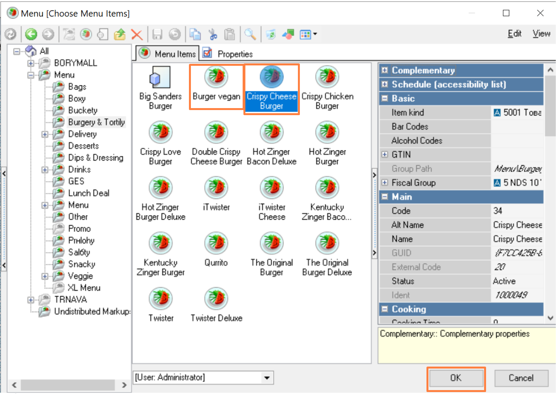557x394 pixels.
Task: Open the User: Administrator dropdown
Action: (x=267, y=378)
